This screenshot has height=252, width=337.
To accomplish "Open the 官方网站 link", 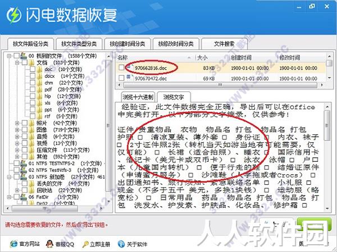I will pos(29,244).
